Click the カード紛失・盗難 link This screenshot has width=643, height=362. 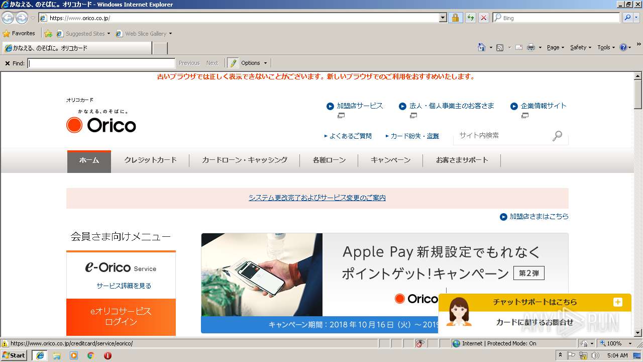[x=414, y=136]
